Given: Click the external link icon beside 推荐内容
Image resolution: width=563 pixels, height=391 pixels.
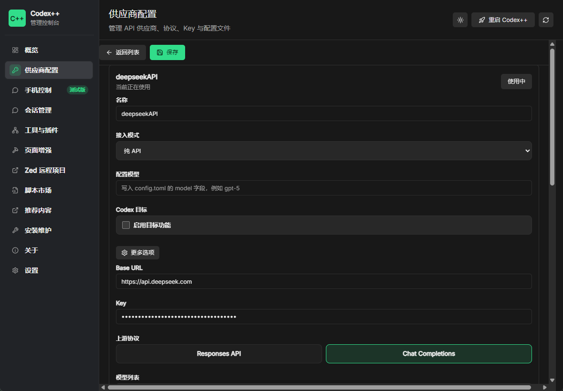Looking at the screenshot, I should point(15,211).
